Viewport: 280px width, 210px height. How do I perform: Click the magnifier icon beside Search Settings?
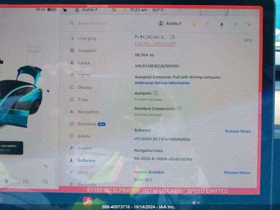(72, 23)
